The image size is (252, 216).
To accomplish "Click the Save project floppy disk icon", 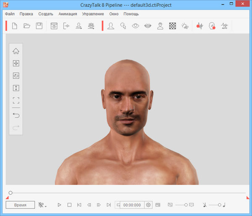I will coord(39,26).
